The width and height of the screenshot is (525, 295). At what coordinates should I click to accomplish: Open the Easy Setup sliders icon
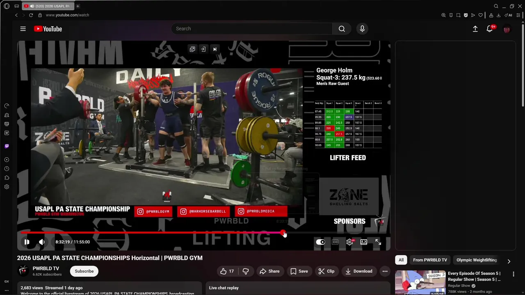click(518, 15)
